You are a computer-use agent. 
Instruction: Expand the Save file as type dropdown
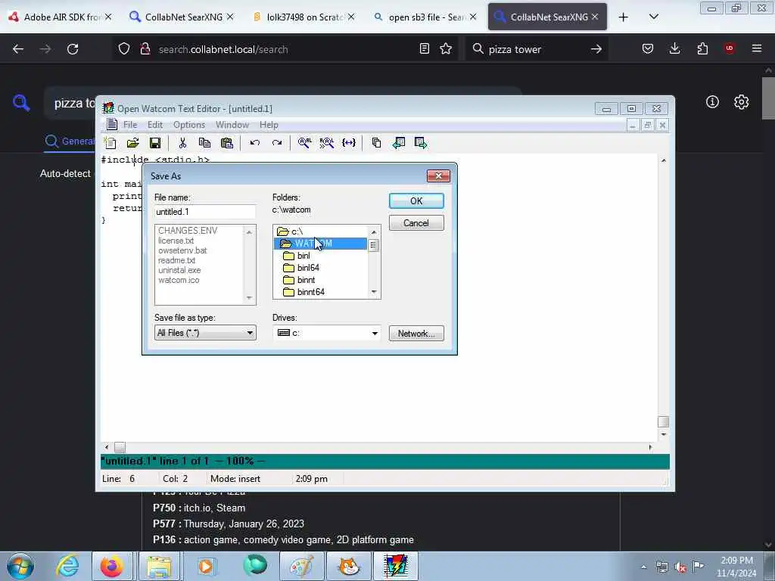pos(250,333)
